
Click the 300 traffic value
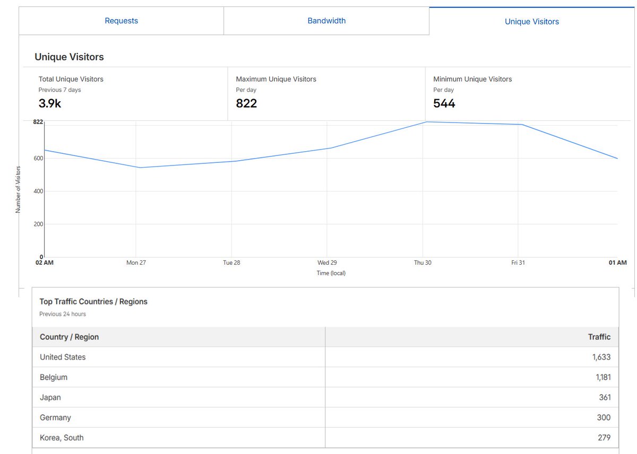pyautogui.click(x=604, y=417)
